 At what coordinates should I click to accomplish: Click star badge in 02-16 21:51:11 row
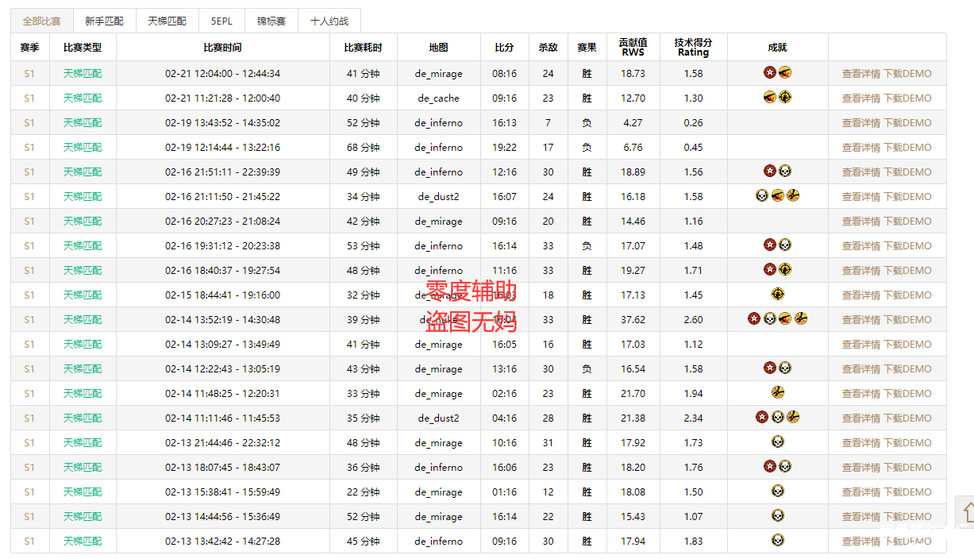pyautogui.click(x=770, y=172)
